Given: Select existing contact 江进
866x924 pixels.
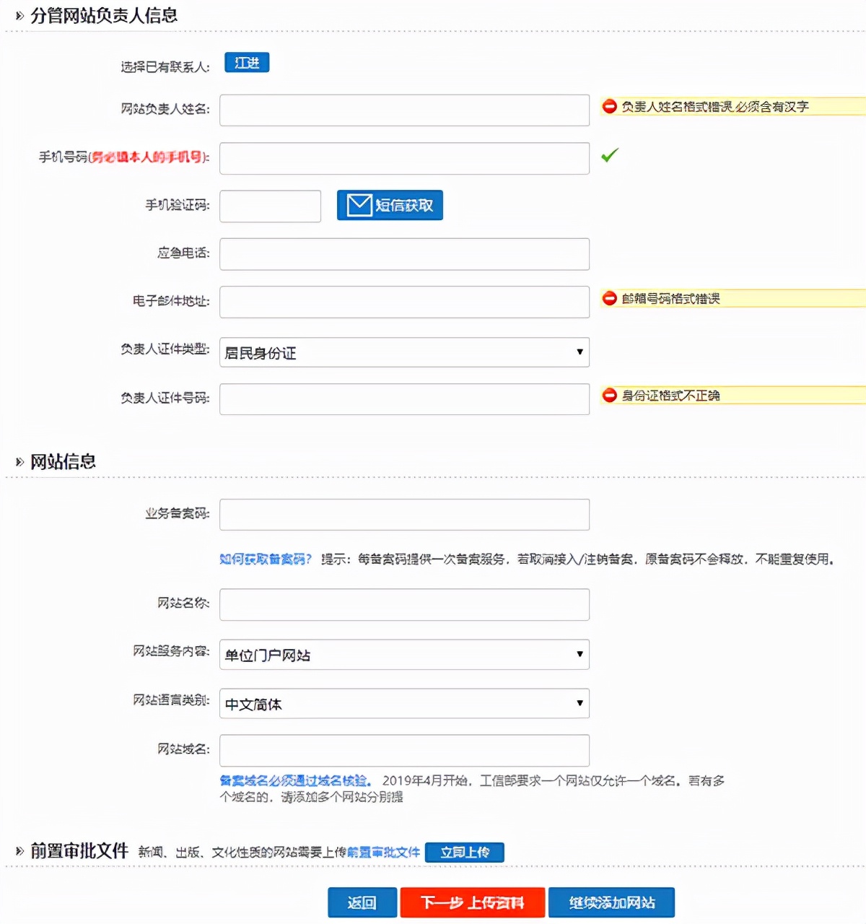Looking at the screenshot, I should (246, 63).
